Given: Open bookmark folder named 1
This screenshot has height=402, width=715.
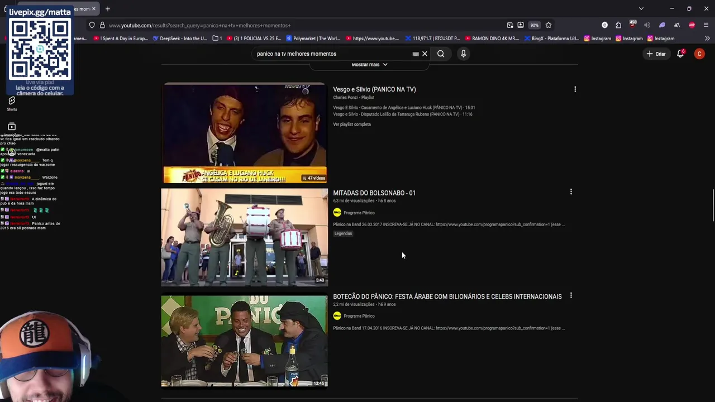Looking at the screenshot, I should pyautogui.click(x=217, y=39).
